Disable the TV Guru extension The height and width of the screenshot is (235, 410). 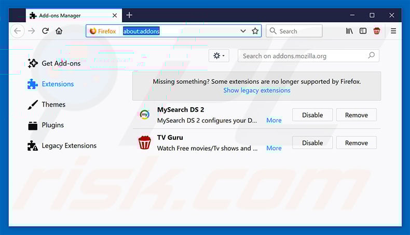[312, 143]
